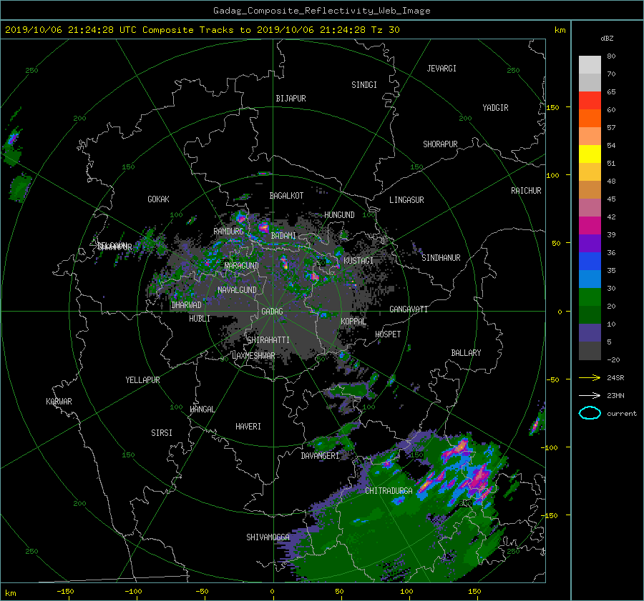Select the NAVALGUND city label

tap(237, 290)
